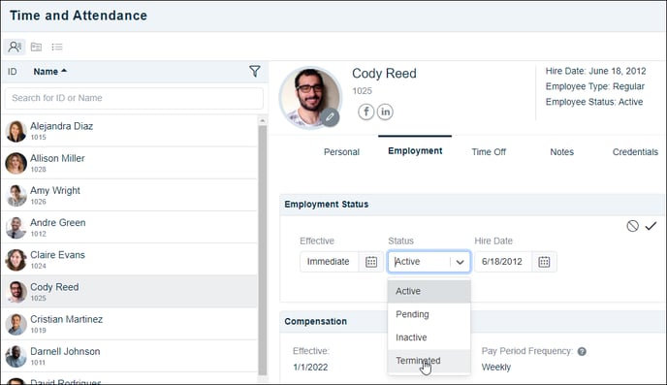The image size is (667, 385).
Task: Cancel employment status edit circle-slash icon
Action: click(632, 226)
